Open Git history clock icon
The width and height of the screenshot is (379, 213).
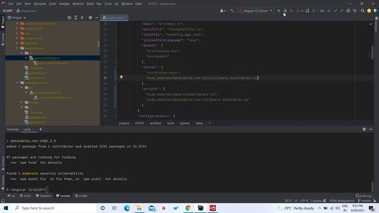[348, 11]
